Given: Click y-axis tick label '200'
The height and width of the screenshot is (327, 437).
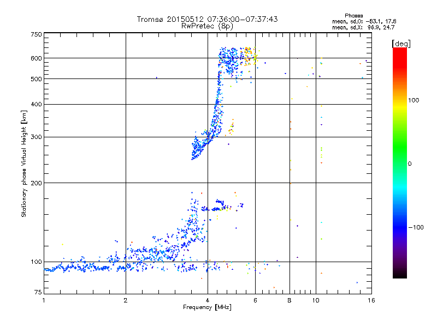Looking at the screenshot, I should click(36, 183).
